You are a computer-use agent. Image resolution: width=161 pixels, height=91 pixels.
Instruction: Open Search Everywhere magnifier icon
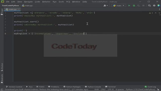click(x=149, y=6)
